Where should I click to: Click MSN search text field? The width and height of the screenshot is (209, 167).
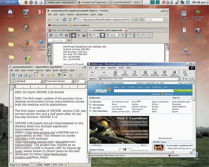pyautogui.click(x=144, y=91)
